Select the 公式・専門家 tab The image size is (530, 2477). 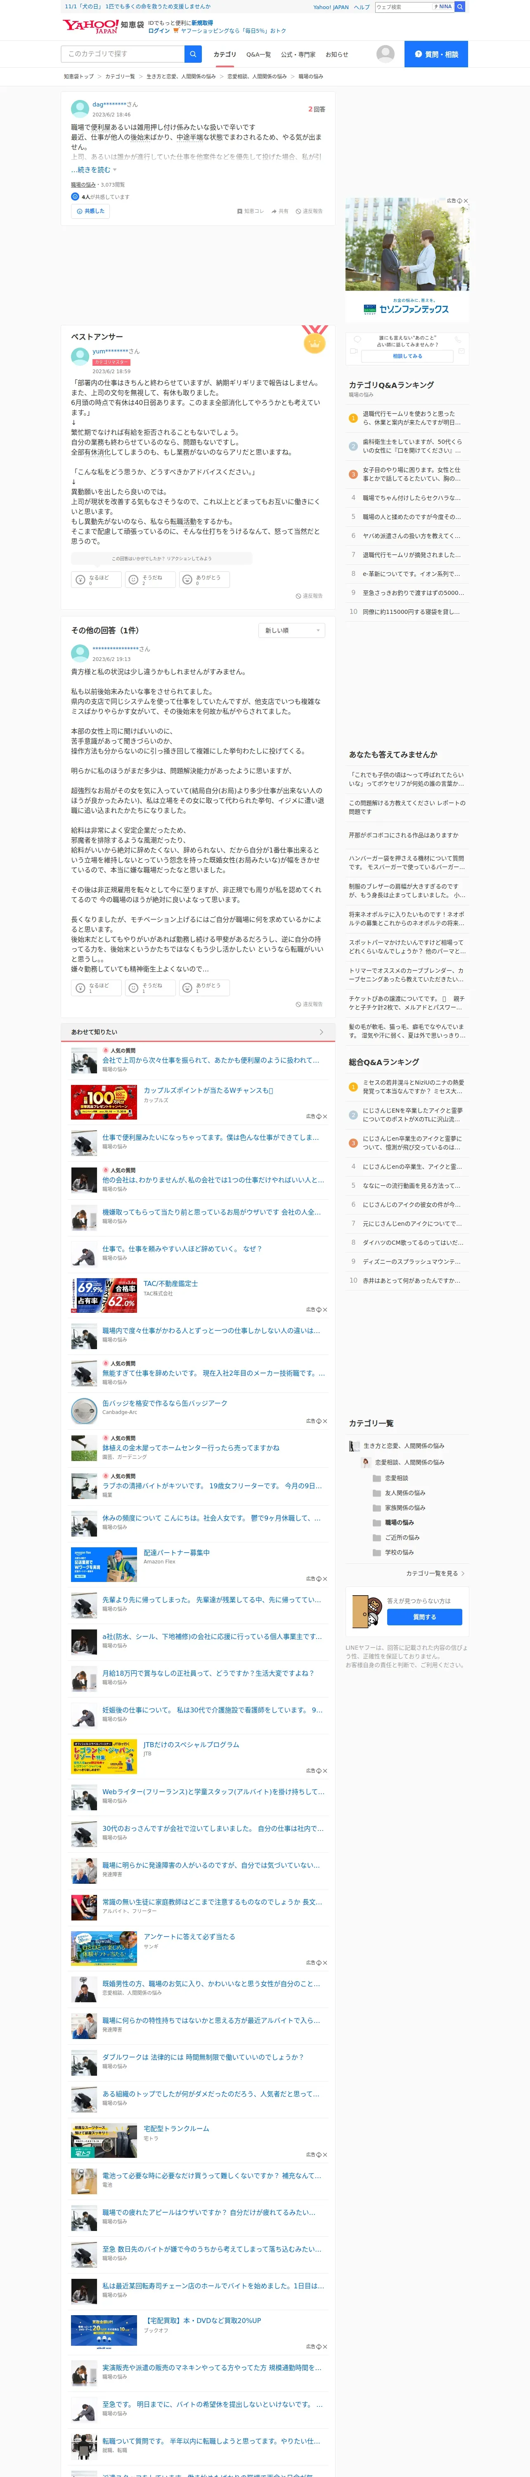(298, 55)
